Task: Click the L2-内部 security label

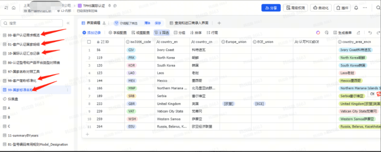Action: click(64, 11)
